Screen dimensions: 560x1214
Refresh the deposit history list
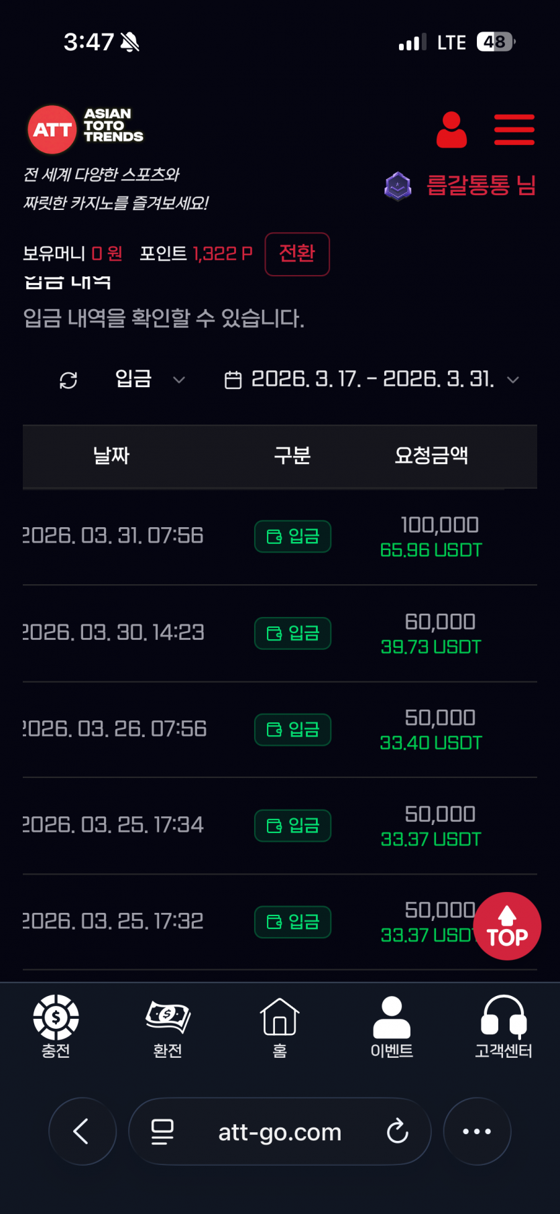click(x=68, y=380)
